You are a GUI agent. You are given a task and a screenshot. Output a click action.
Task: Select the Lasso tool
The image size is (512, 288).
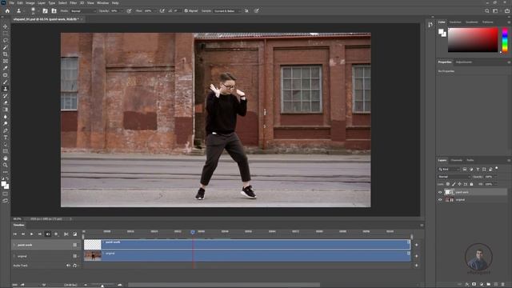tap(6, 41)
